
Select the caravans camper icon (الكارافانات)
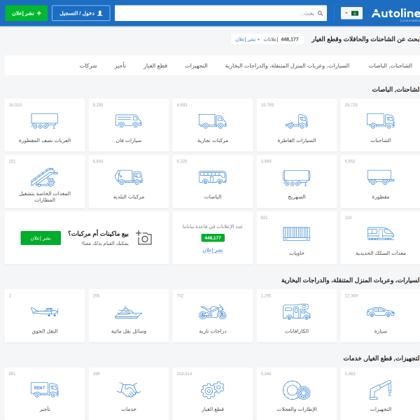tap(297, 311)
